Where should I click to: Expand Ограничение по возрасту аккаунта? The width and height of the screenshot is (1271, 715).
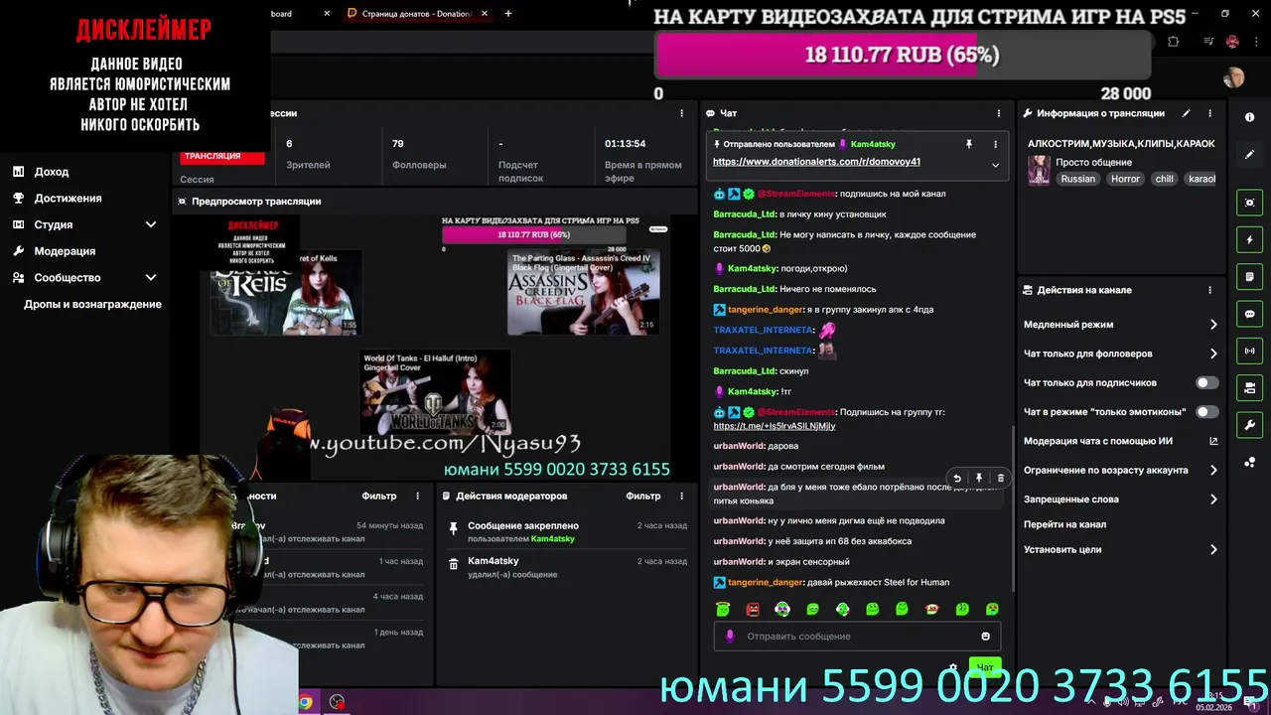coord(1120,470)
